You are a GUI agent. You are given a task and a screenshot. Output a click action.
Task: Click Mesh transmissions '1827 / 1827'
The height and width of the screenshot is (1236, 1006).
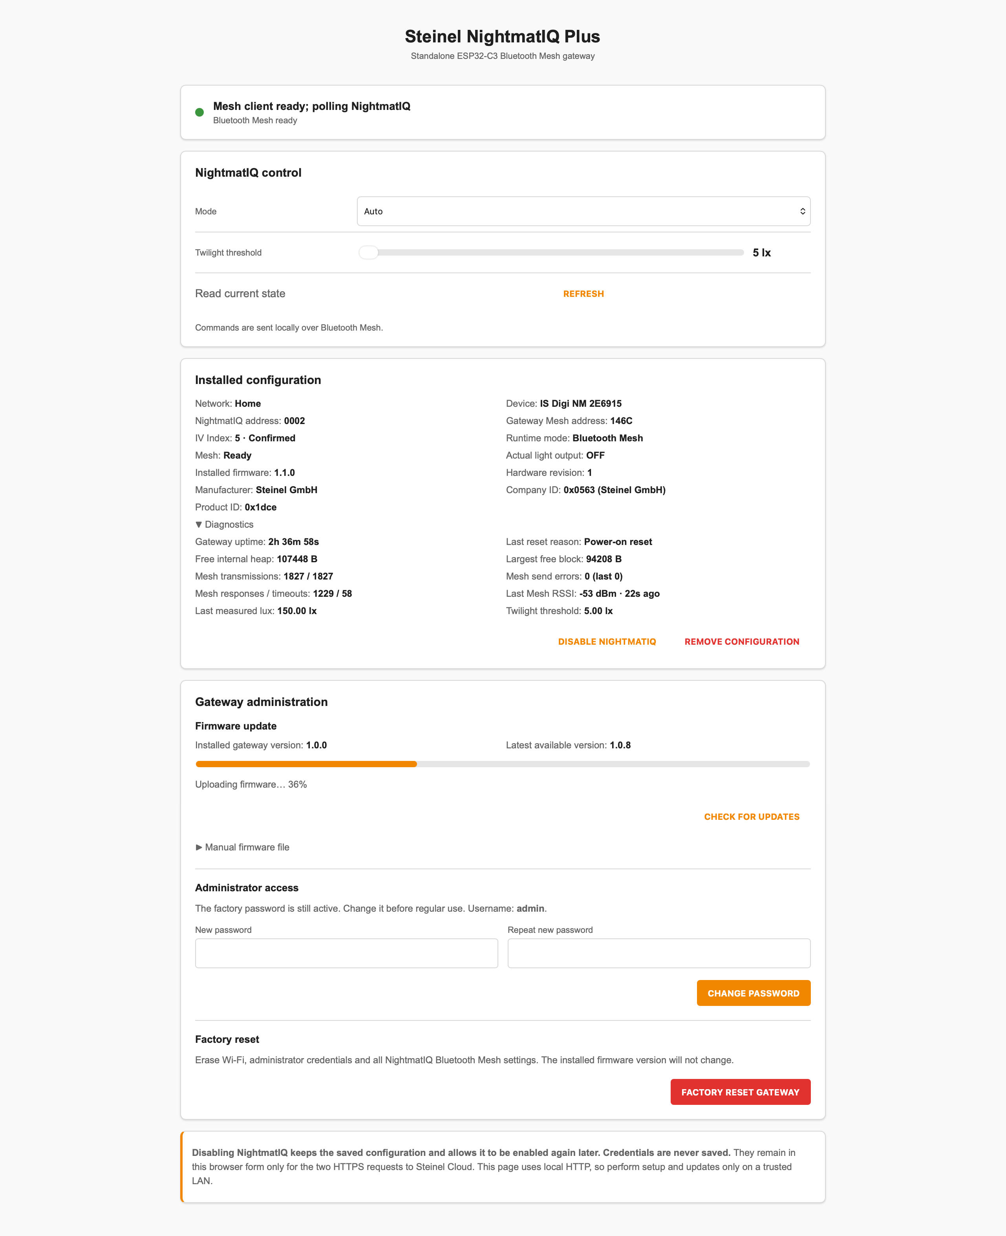coord(308,576)
